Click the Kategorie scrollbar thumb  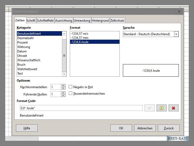[64, 56]
